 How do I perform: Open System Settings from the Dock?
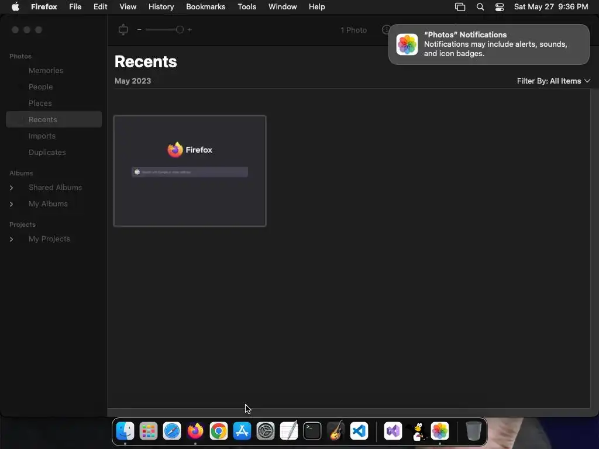tap(266, 431)
